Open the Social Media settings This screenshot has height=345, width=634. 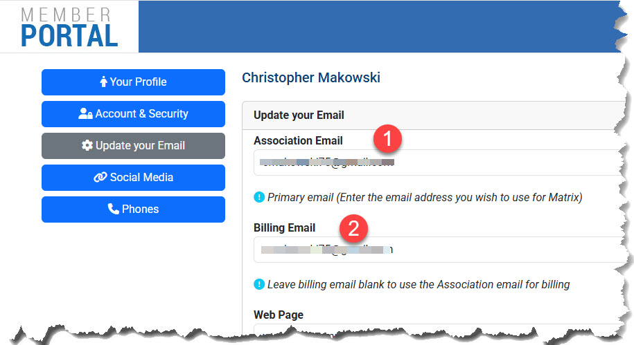tap(133, 178)
